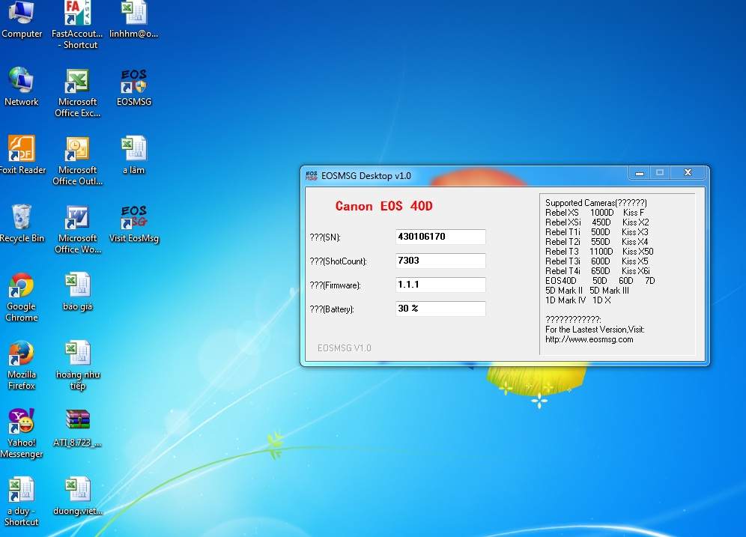
Task: Click the 'Rebel XSi 450D Kiss X2' row
Action: [x=597, y=222]
